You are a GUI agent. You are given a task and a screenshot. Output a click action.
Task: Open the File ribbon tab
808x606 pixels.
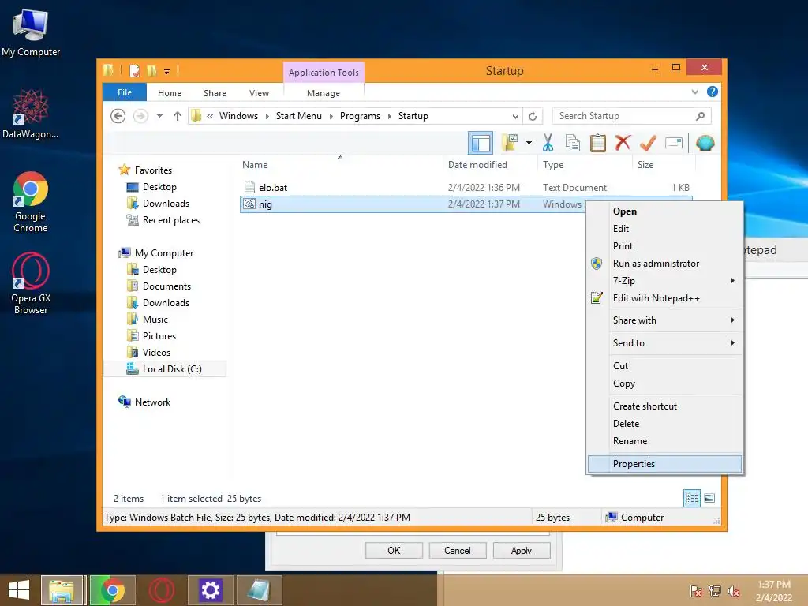point(125,92)
